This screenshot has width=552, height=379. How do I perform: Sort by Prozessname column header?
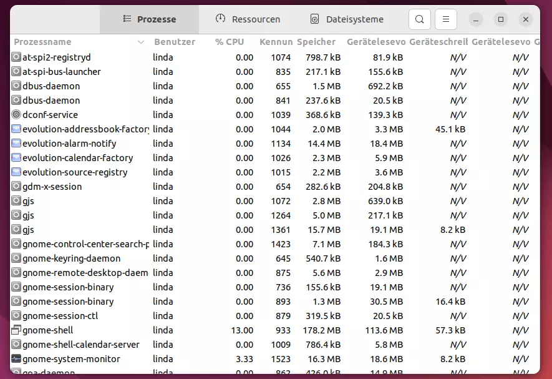42,42
